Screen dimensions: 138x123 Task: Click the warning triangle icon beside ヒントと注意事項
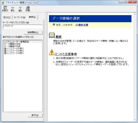[x=52, y=52]
